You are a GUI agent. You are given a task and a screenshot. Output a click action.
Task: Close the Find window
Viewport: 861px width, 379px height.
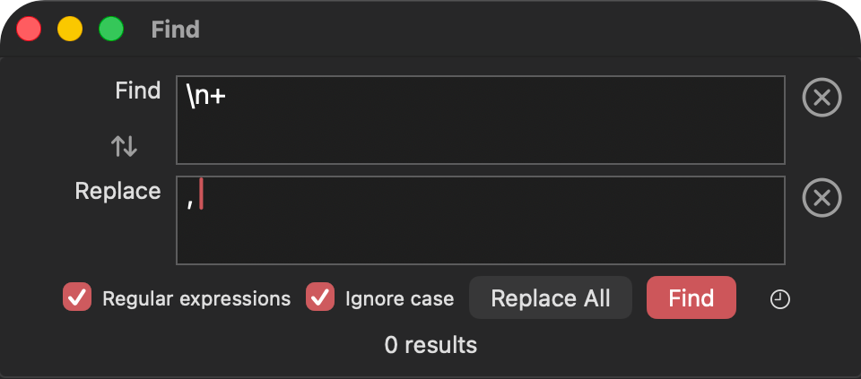29,29
